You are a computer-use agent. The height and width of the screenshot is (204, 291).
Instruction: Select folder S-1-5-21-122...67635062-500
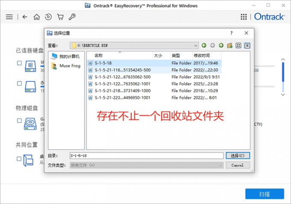154,77
